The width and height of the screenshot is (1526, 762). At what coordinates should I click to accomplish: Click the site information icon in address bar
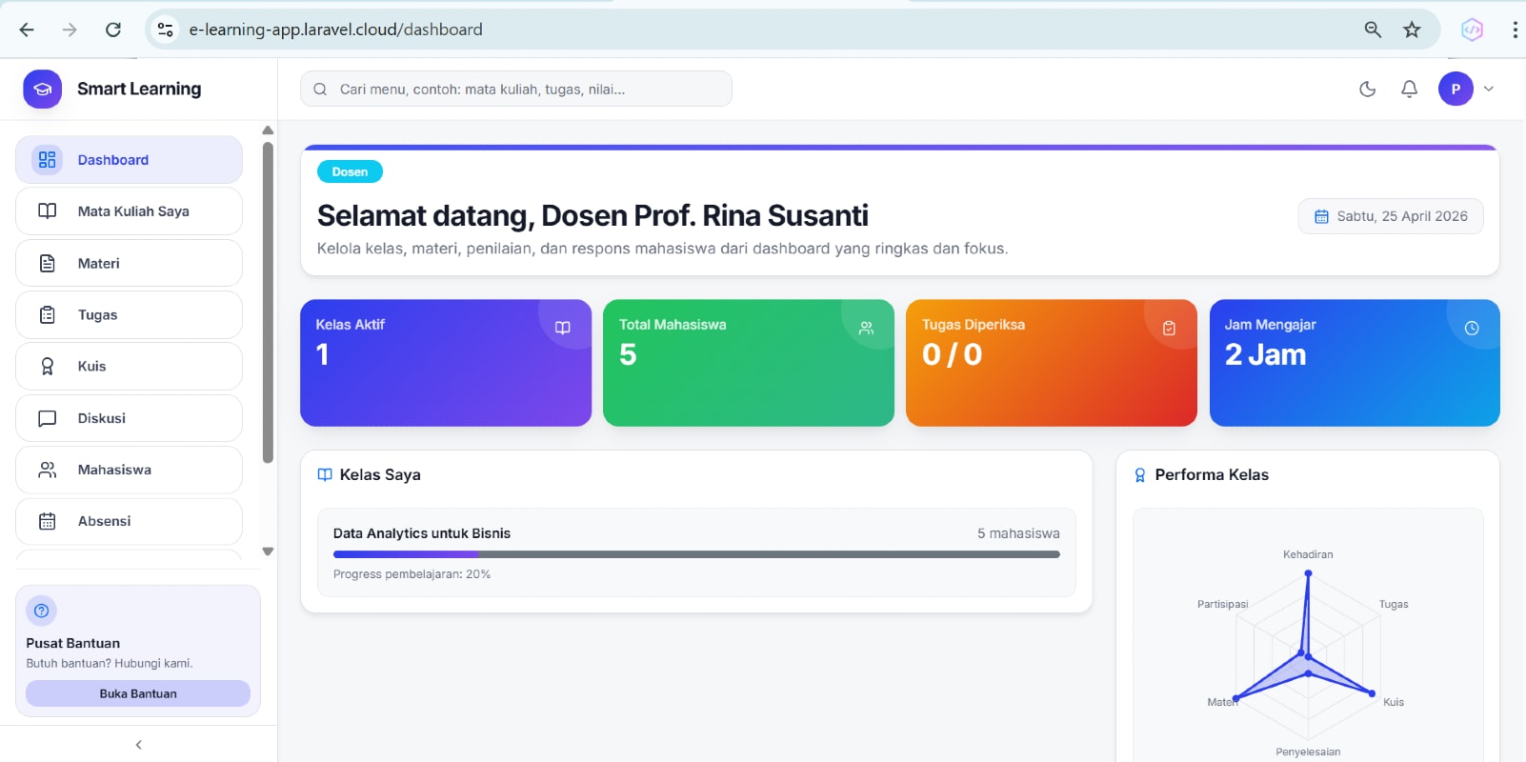coord(166,30)
